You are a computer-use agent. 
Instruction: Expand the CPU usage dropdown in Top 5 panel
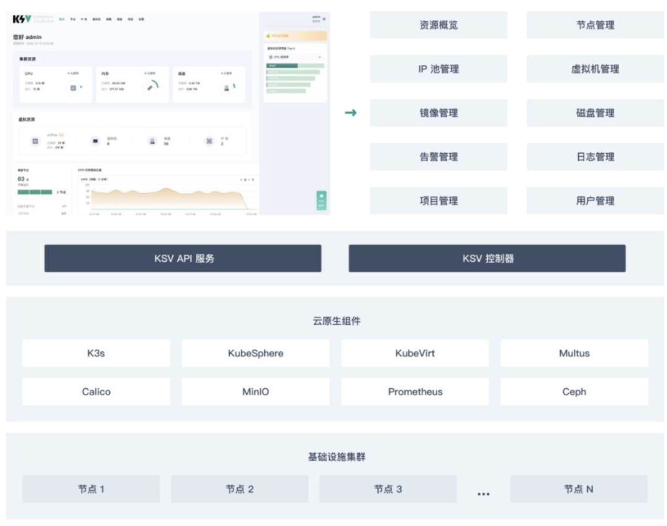point(295,57)
